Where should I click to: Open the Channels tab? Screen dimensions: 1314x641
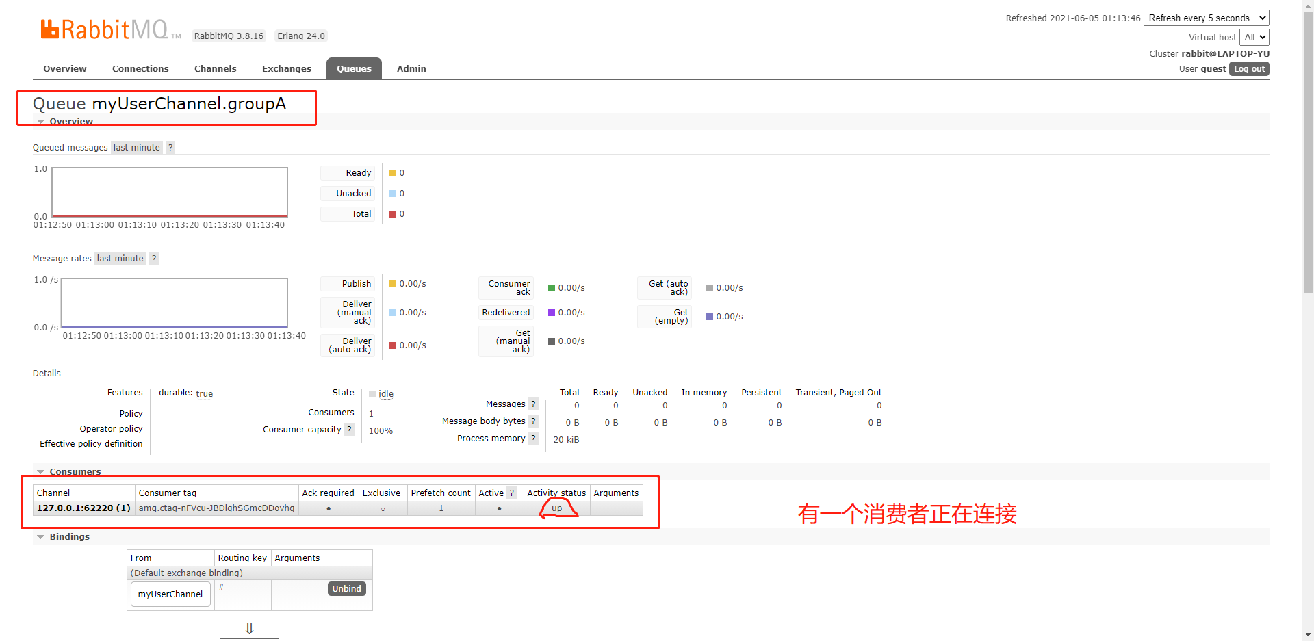[215, 68]
